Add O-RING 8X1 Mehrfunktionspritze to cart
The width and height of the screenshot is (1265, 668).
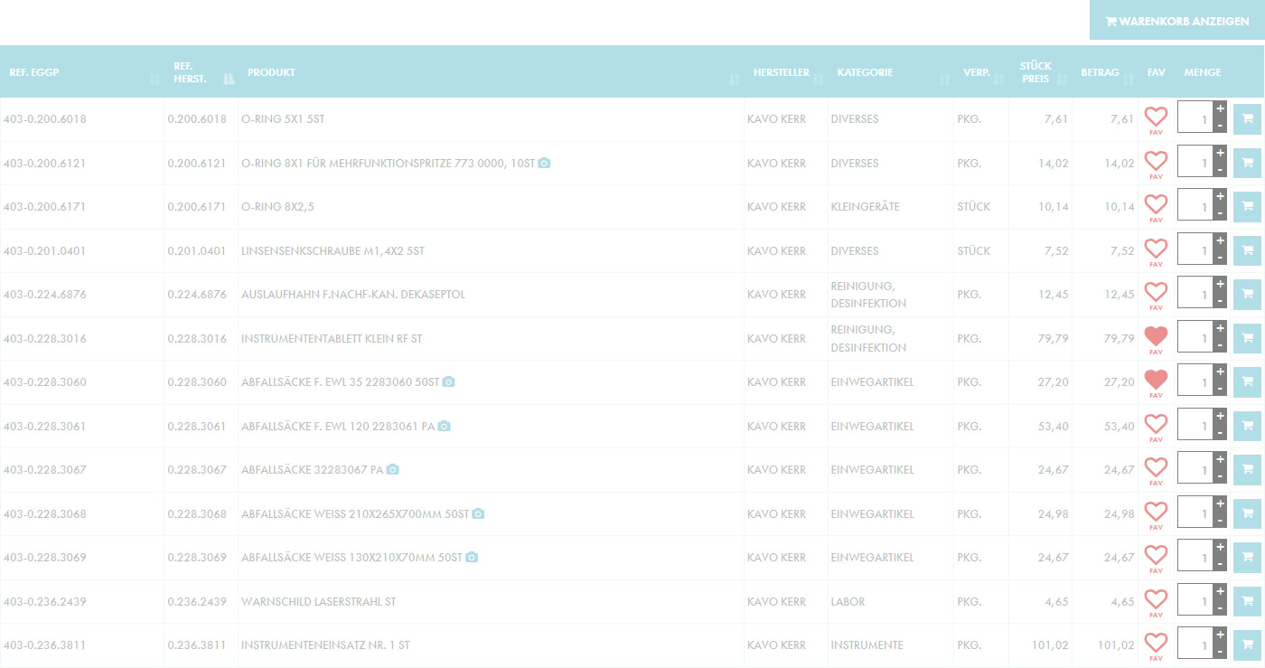click(1247, 163)
